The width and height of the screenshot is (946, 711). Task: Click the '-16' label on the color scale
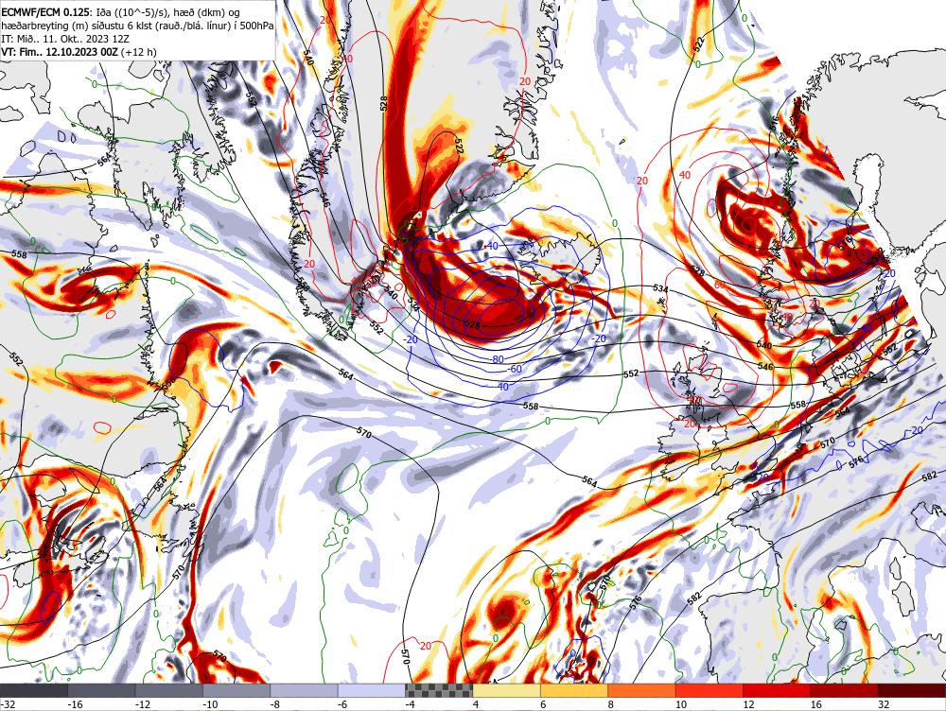75,704
